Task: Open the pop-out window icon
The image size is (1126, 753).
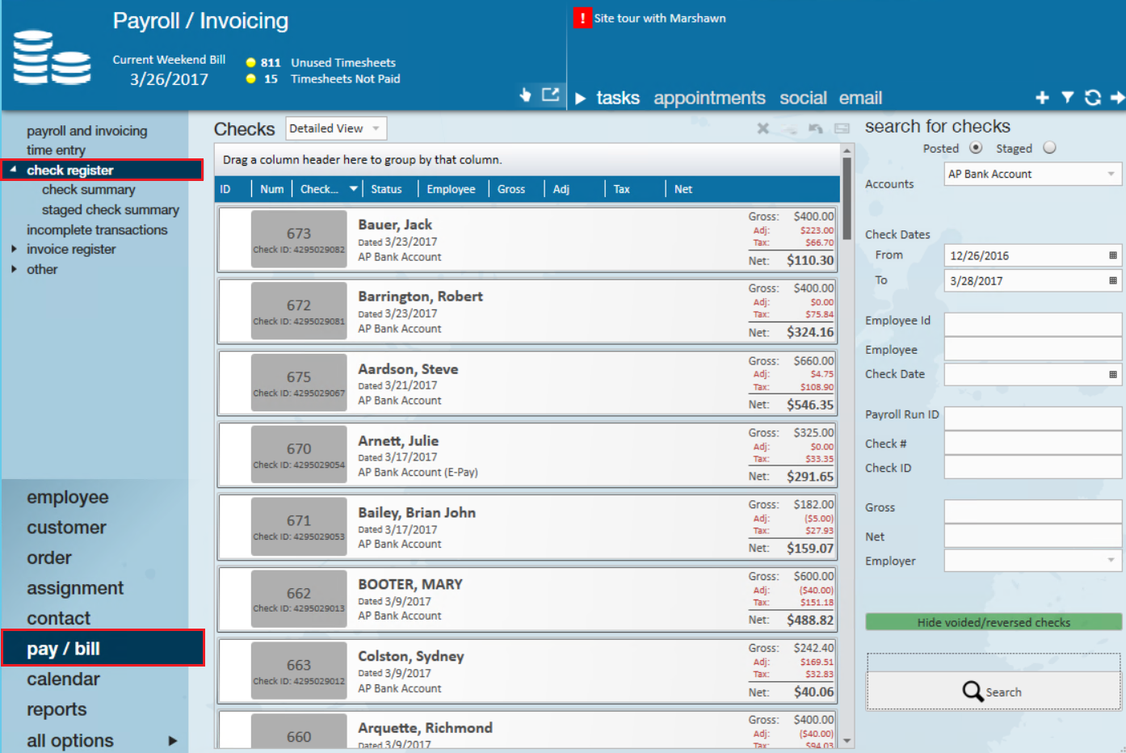Action: (x=550, y=95)
